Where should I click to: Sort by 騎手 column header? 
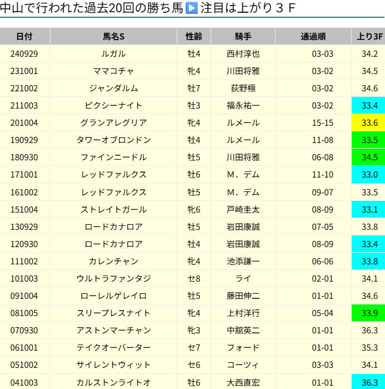pyautogui.click(x=243, y=37)
